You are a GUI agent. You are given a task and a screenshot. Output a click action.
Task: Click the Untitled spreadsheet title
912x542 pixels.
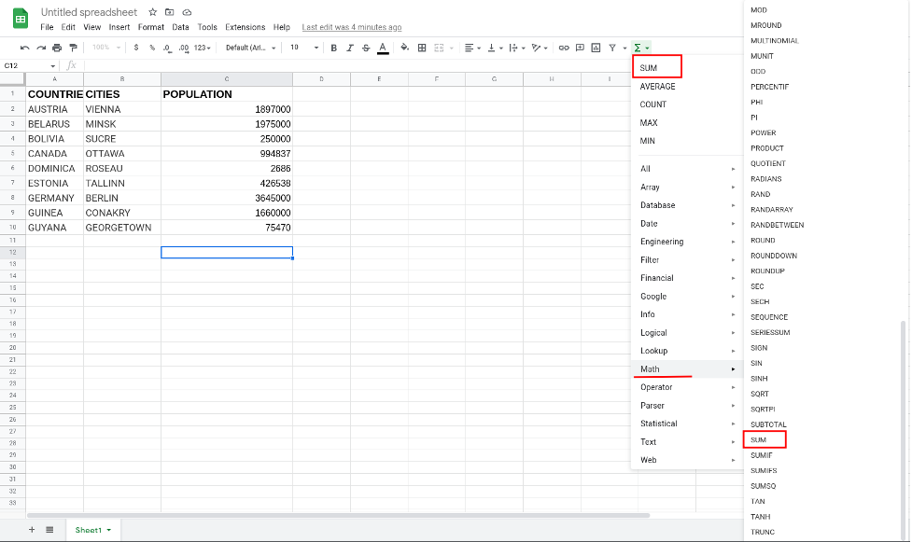(89, 12)
